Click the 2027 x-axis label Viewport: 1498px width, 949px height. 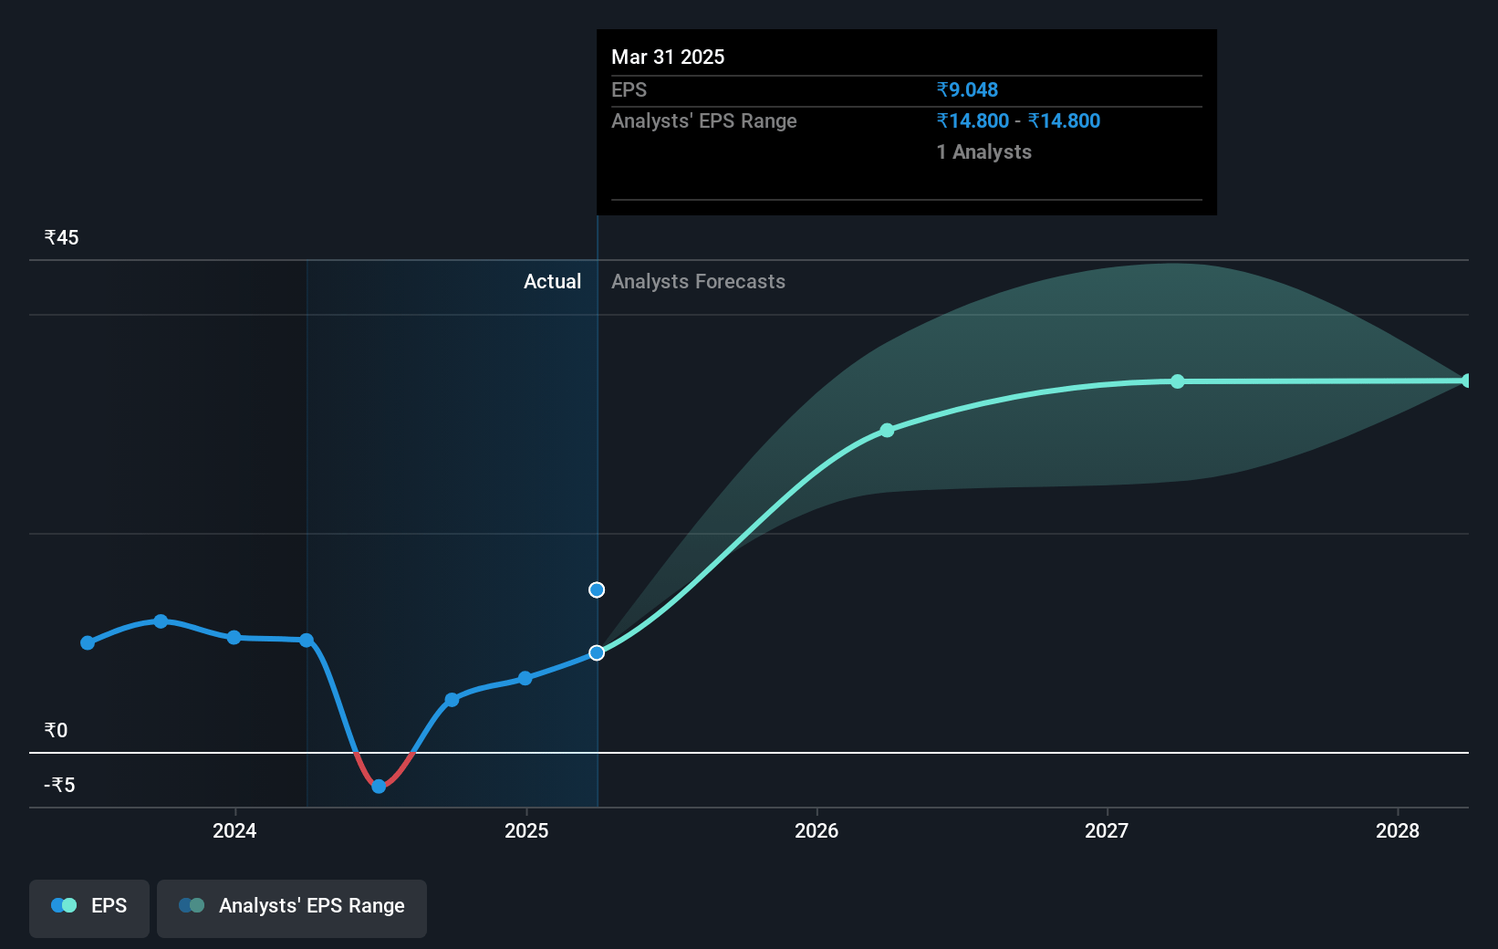(x=1107, y=831)
